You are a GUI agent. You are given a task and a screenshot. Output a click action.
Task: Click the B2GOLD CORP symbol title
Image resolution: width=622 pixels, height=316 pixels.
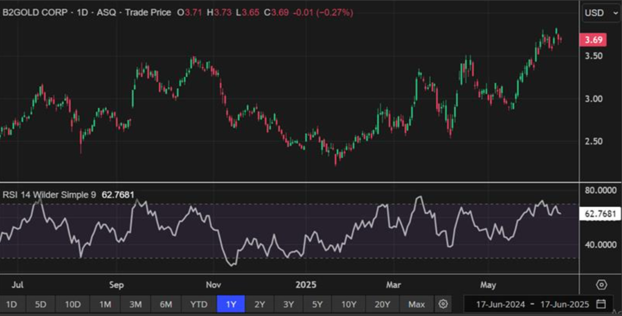click(x=35, y=13)
